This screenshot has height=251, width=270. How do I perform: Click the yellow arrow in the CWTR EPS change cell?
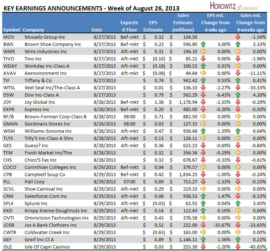(x=203, y=232)
